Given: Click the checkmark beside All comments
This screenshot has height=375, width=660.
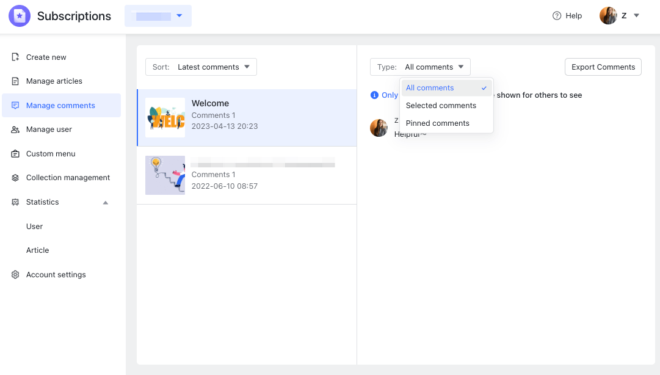Looking at the screenshot, I should click(484, 88).
